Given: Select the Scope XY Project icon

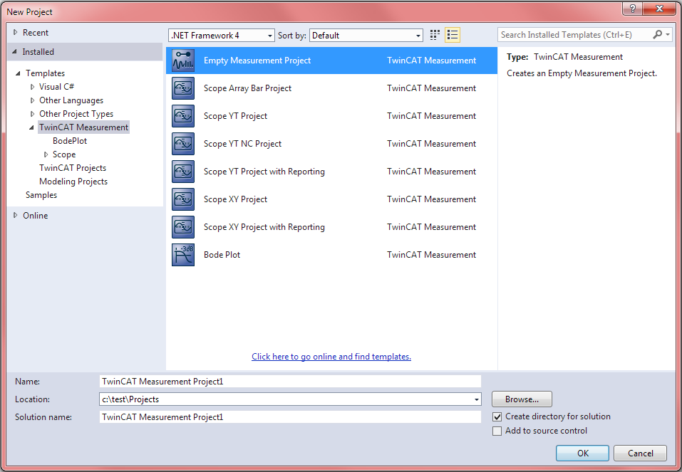Looking at the screenshot, I should click(183, 199).
